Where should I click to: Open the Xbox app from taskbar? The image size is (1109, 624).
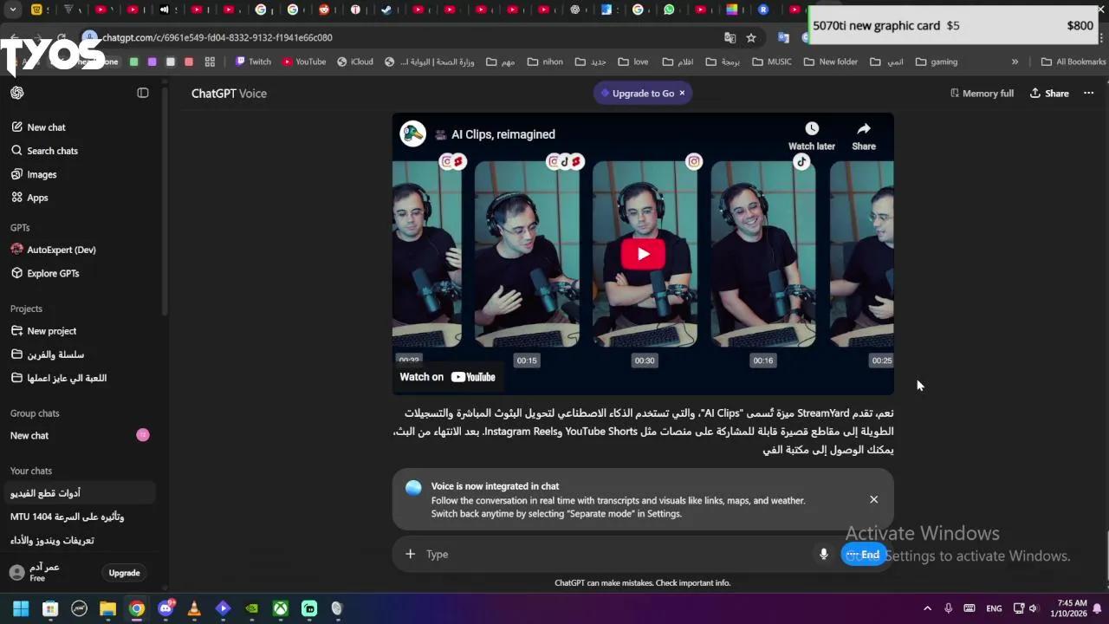[x=281, y=608]
